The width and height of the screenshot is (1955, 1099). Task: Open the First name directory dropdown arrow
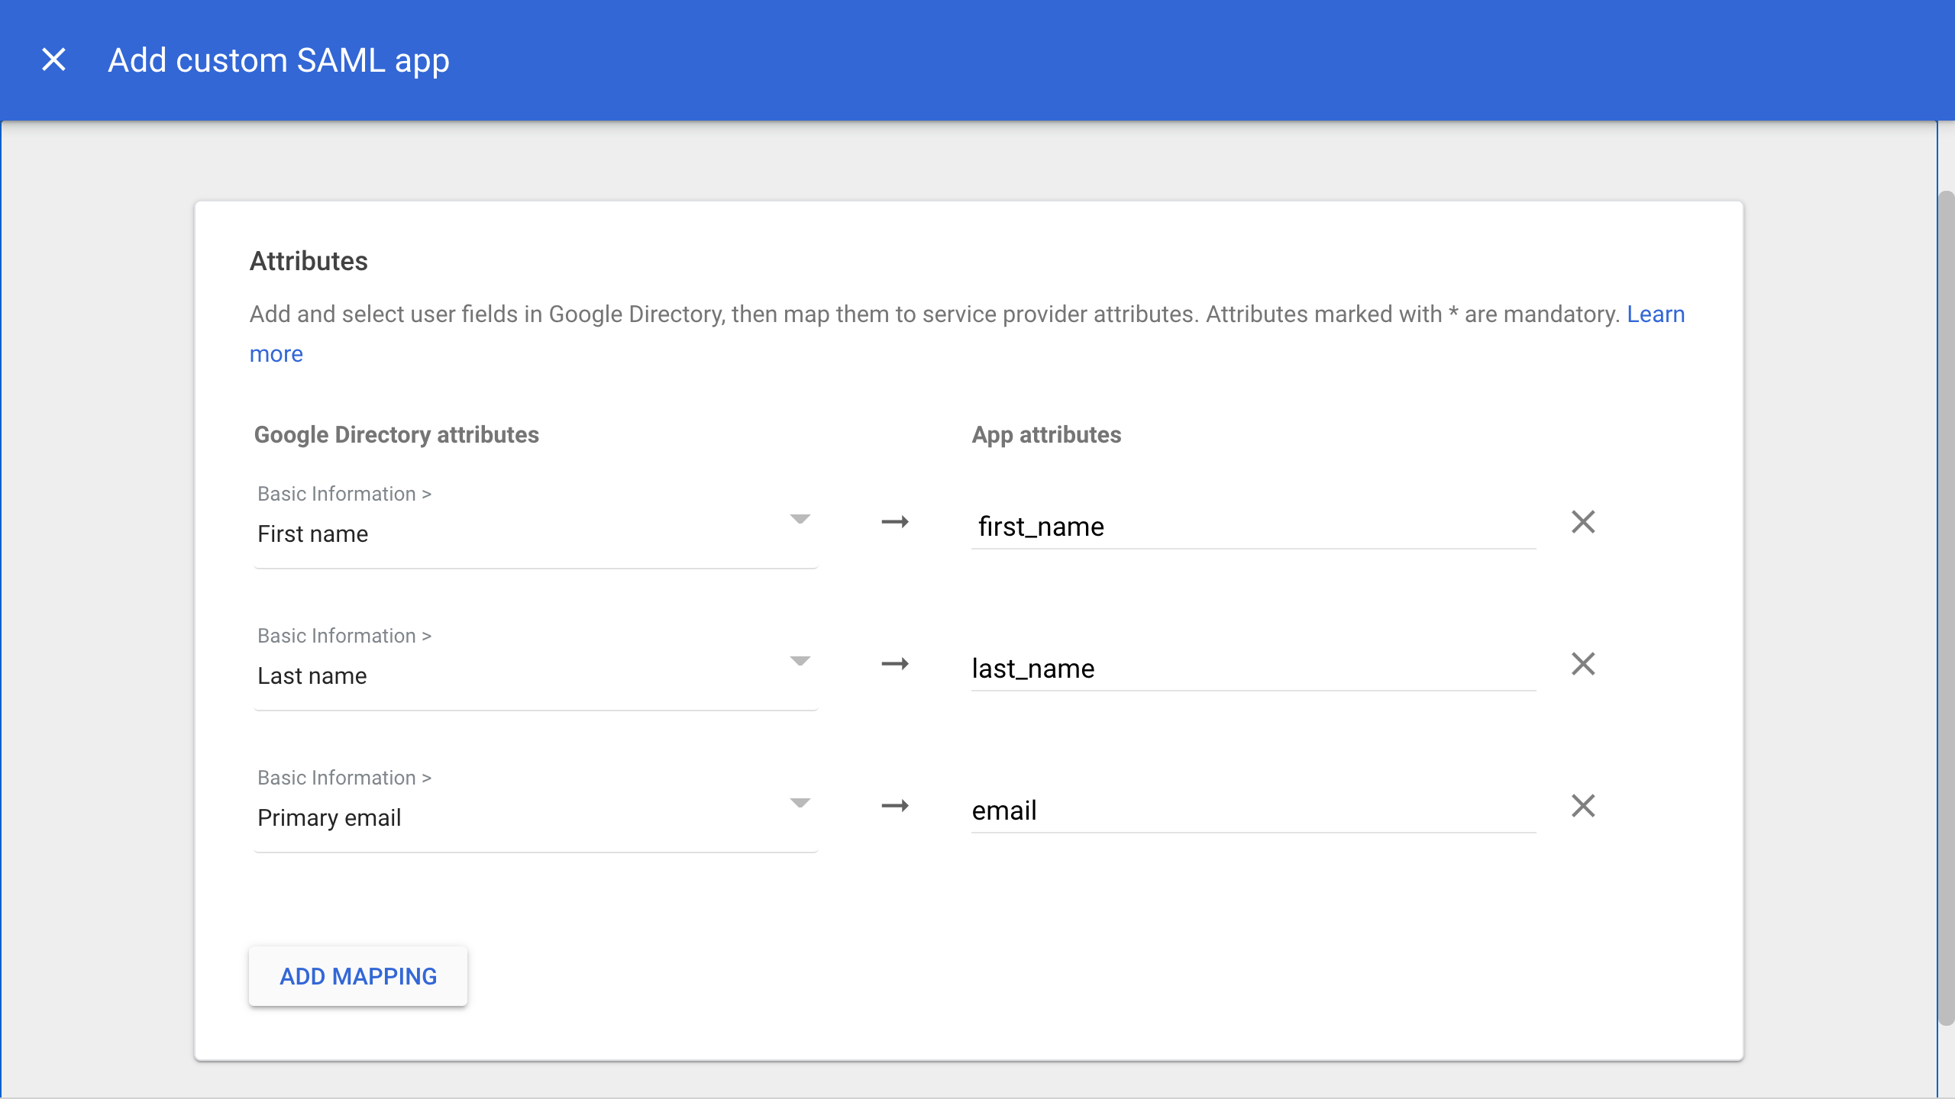tap(800, 520)
